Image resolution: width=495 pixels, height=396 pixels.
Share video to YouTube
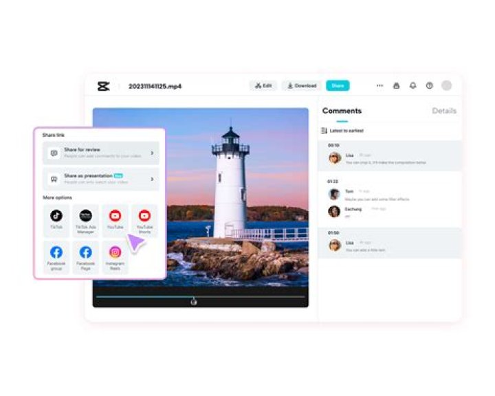[x=115, y=221]
